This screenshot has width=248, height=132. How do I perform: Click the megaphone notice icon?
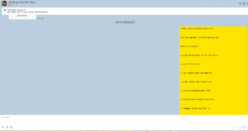pos(5,10)
